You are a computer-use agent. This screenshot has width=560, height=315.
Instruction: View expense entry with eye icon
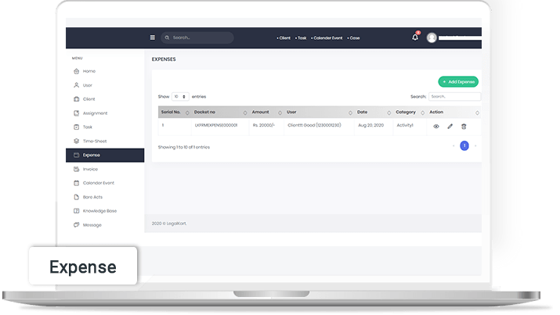coord(436,126)
